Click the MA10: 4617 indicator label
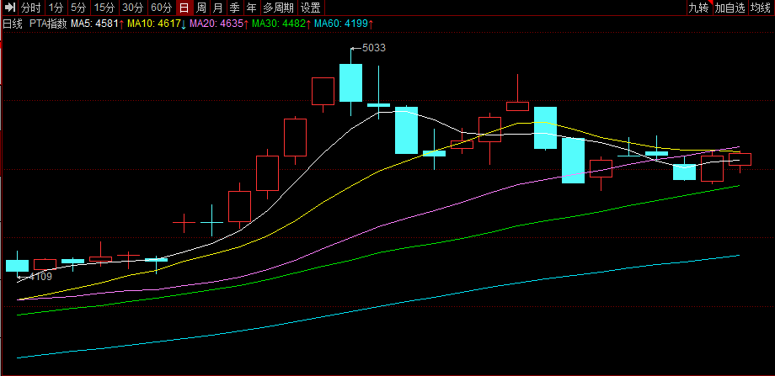This screenshot has width=775, height=376. point(157,24)
